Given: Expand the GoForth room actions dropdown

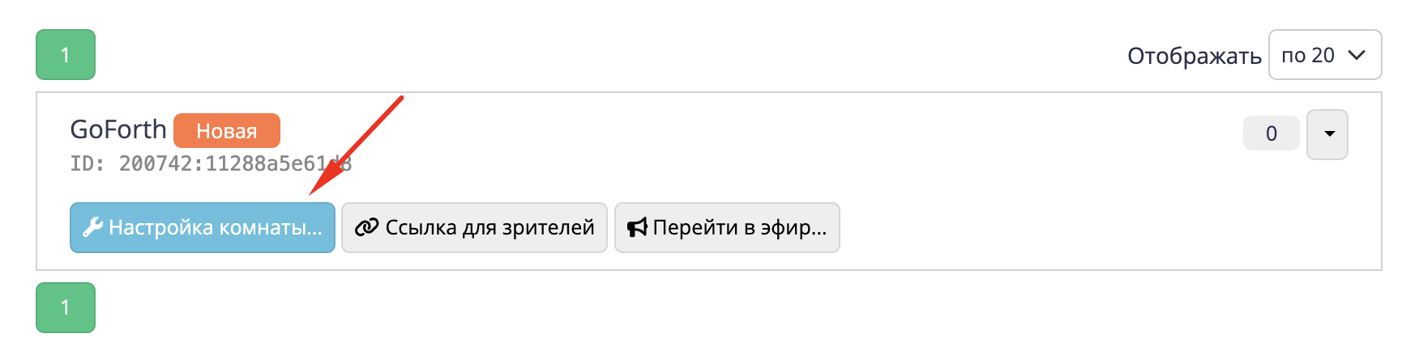Looking at the screenshot, I should click(x=1327, y=134).
